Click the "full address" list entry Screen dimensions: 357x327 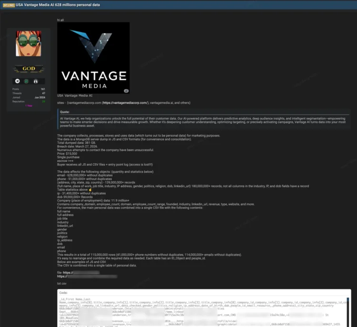click(65, 215)
